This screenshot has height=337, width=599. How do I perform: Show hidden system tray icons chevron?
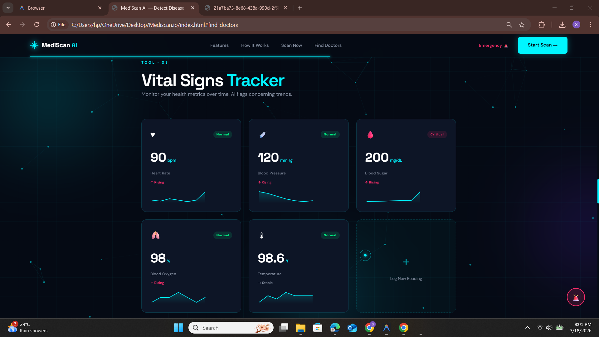[527, 328]
